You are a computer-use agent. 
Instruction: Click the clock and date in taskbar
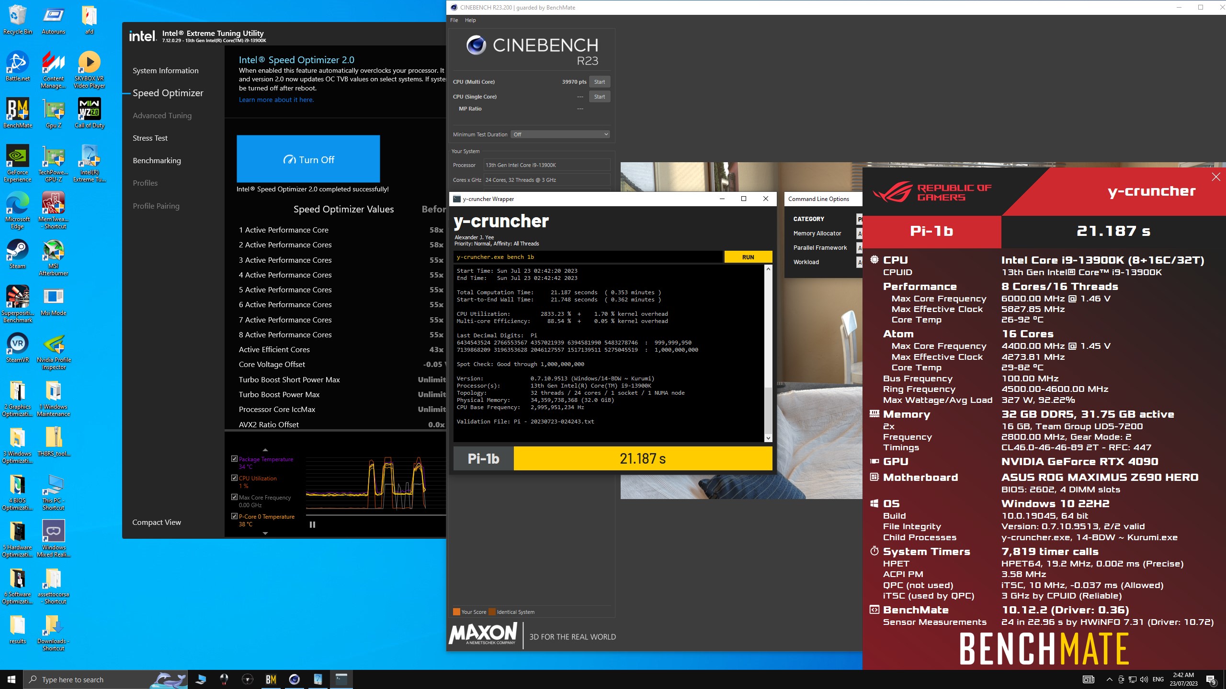[x=1183, y=679]
